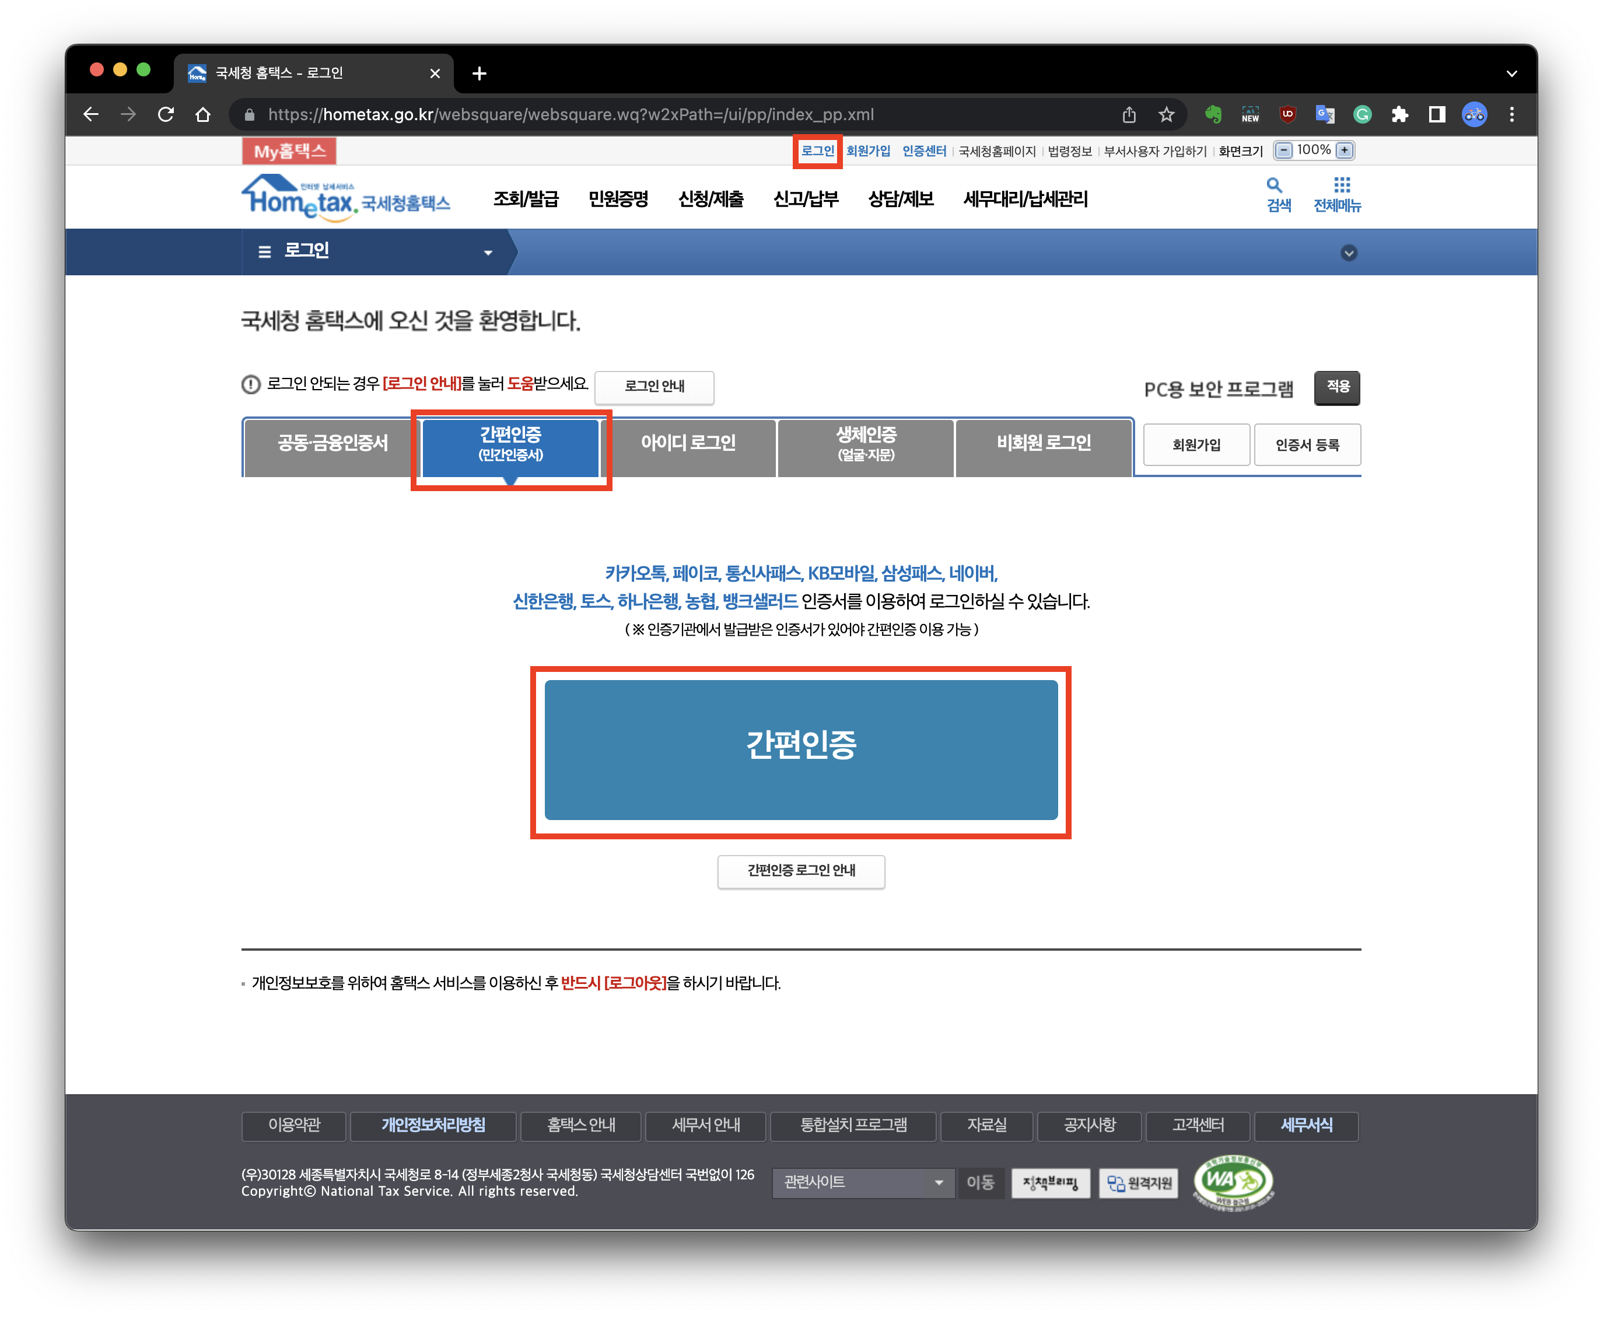Click the share icon in the address bar

point(1129,114)
